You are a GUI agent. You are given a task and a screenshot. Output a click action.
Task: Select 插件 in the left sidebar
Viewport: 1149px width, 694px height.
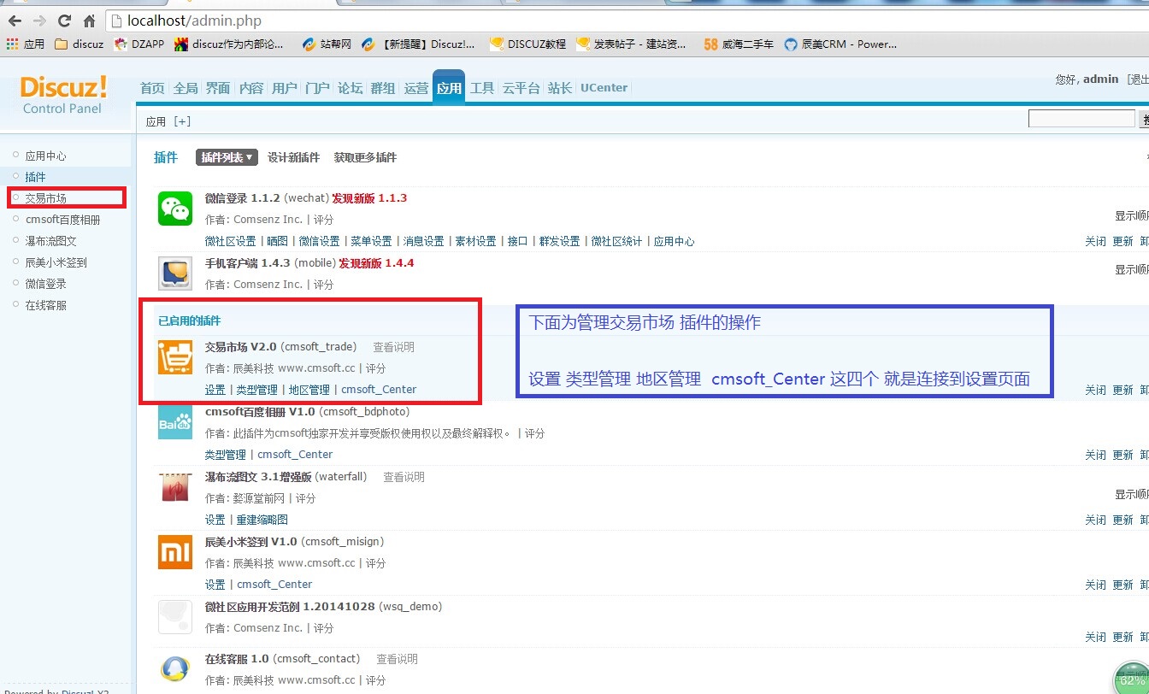point(35,177)
